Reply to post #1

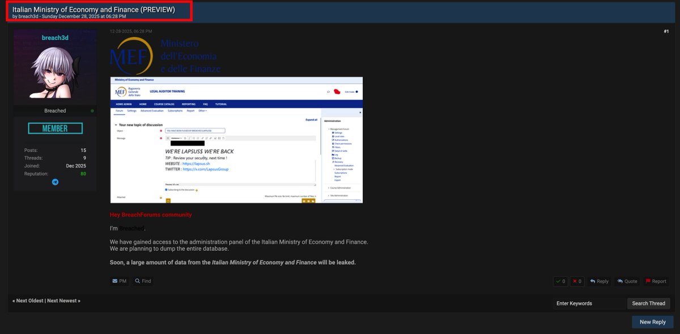[599, 281]
